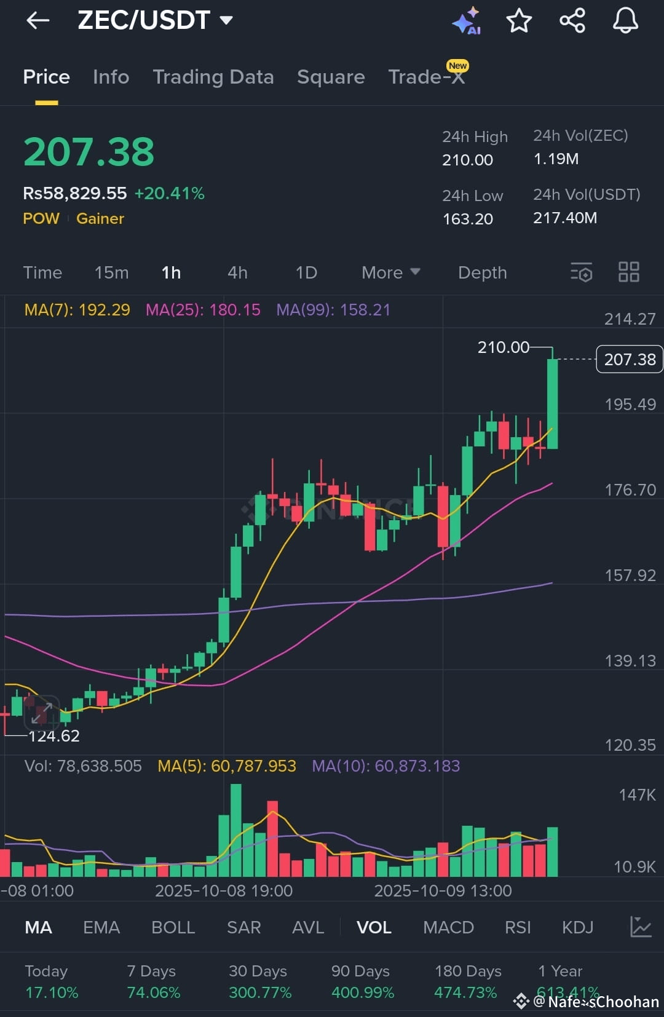Toggle the VOL sub-indicator
The image size is (664, 1017).
click(x=374, y=927)
